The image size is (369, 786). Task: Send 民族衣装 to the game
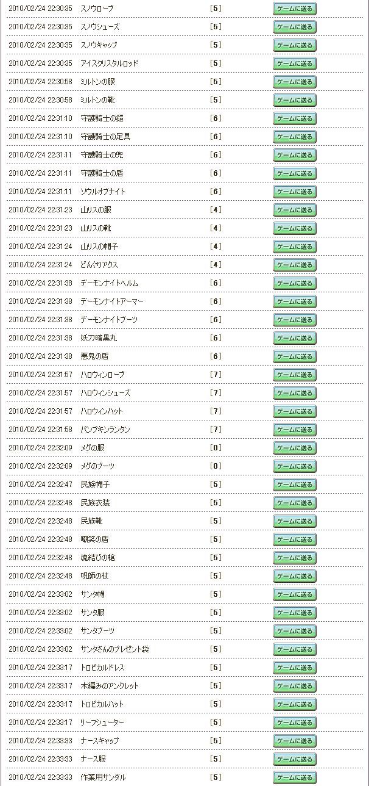[x=295, y=503]
